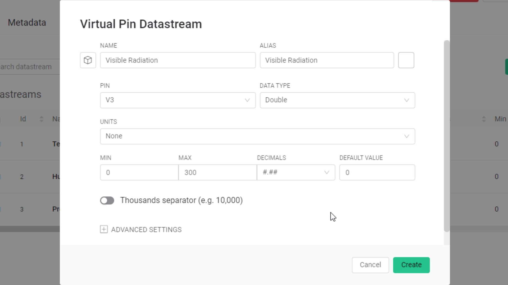Viewport: 508px width, 285px height.
Task: Click the Max value field
Action: click(x=217, y=173)
